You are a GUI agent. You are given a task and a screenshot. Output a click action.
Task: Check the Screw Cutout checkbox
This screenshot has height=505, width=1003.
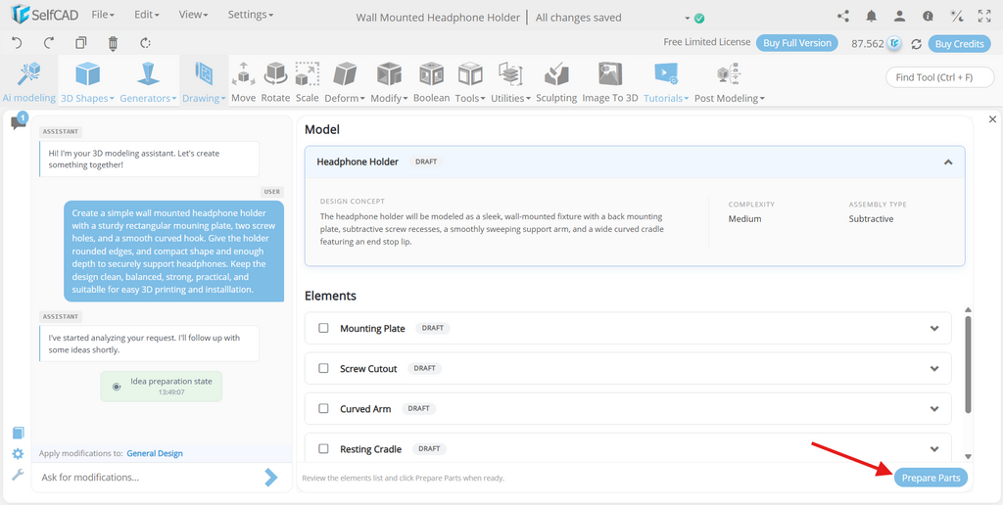pyautogui.click(x=323, y=368)
